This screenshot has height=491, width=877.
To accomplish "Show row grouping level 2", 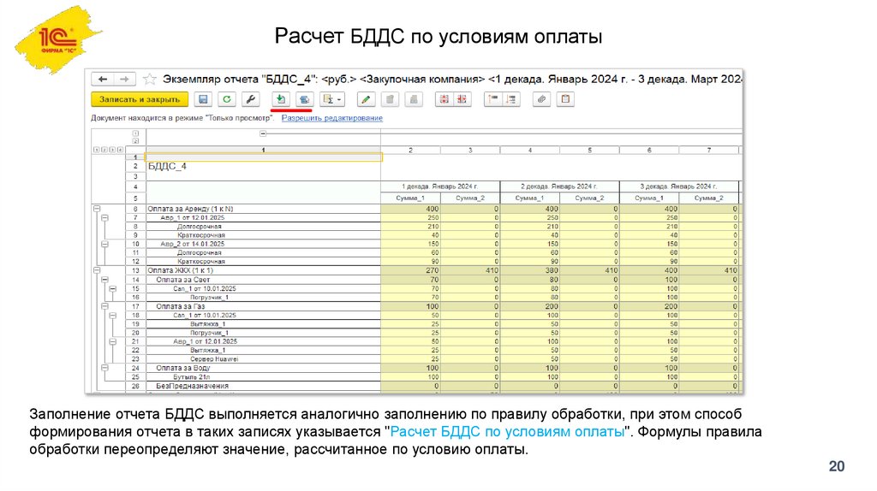I will pos(104,150).
